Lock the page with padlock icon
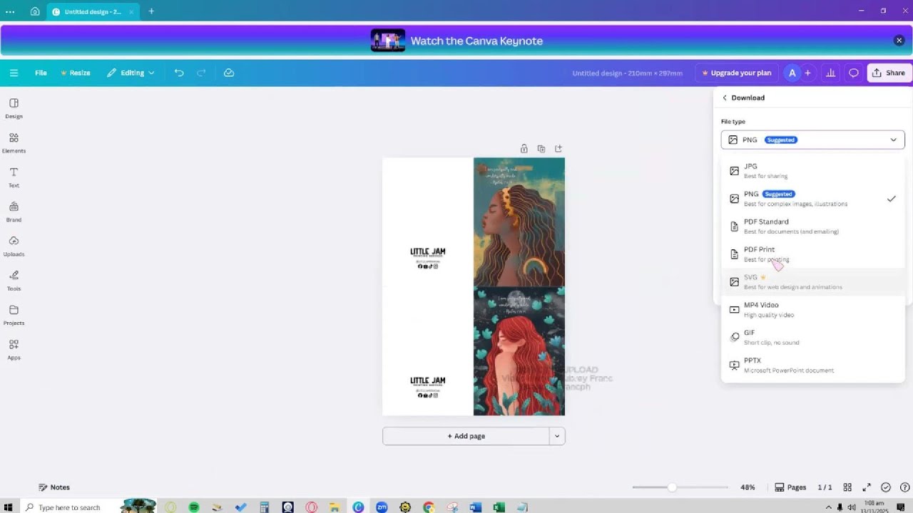Viewport: 913px width, 513px height. pos(524,149)
